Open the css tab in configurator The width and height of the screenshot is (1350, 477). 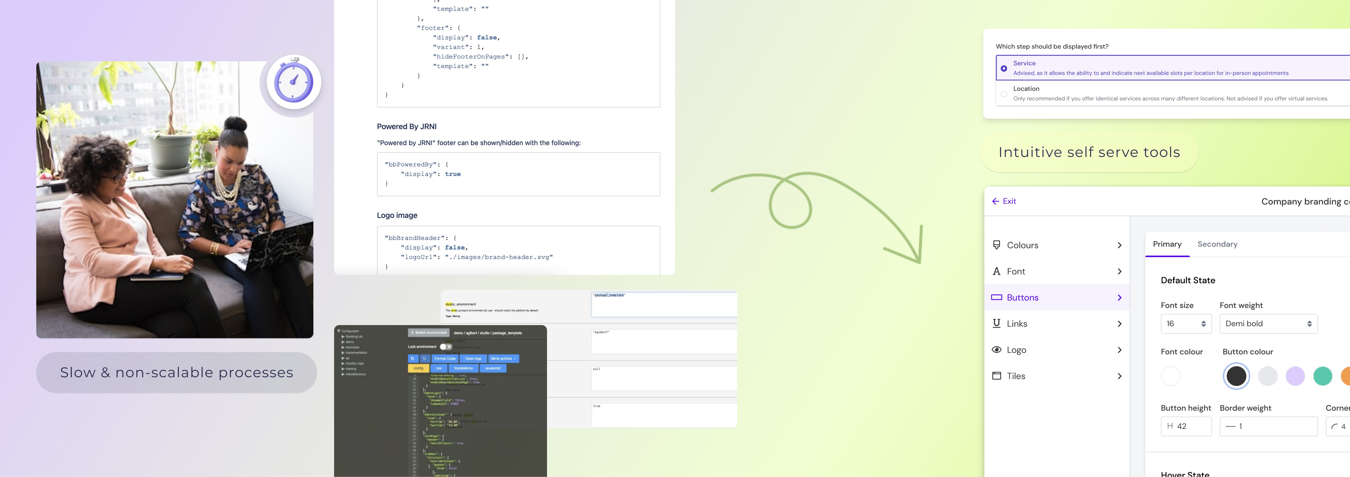439,368
